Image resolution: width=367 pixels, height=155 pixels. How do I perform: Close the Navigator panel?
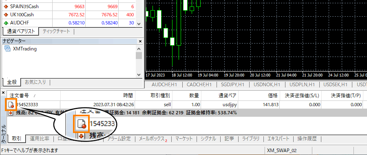tap(140, 41)
